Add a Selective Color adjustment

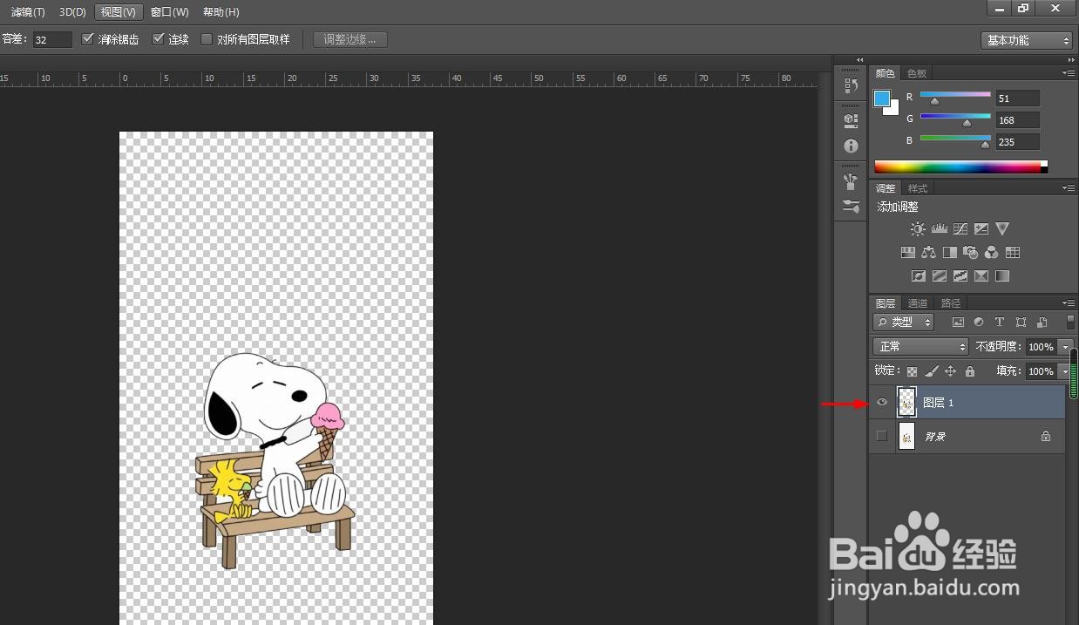point(981,276)
